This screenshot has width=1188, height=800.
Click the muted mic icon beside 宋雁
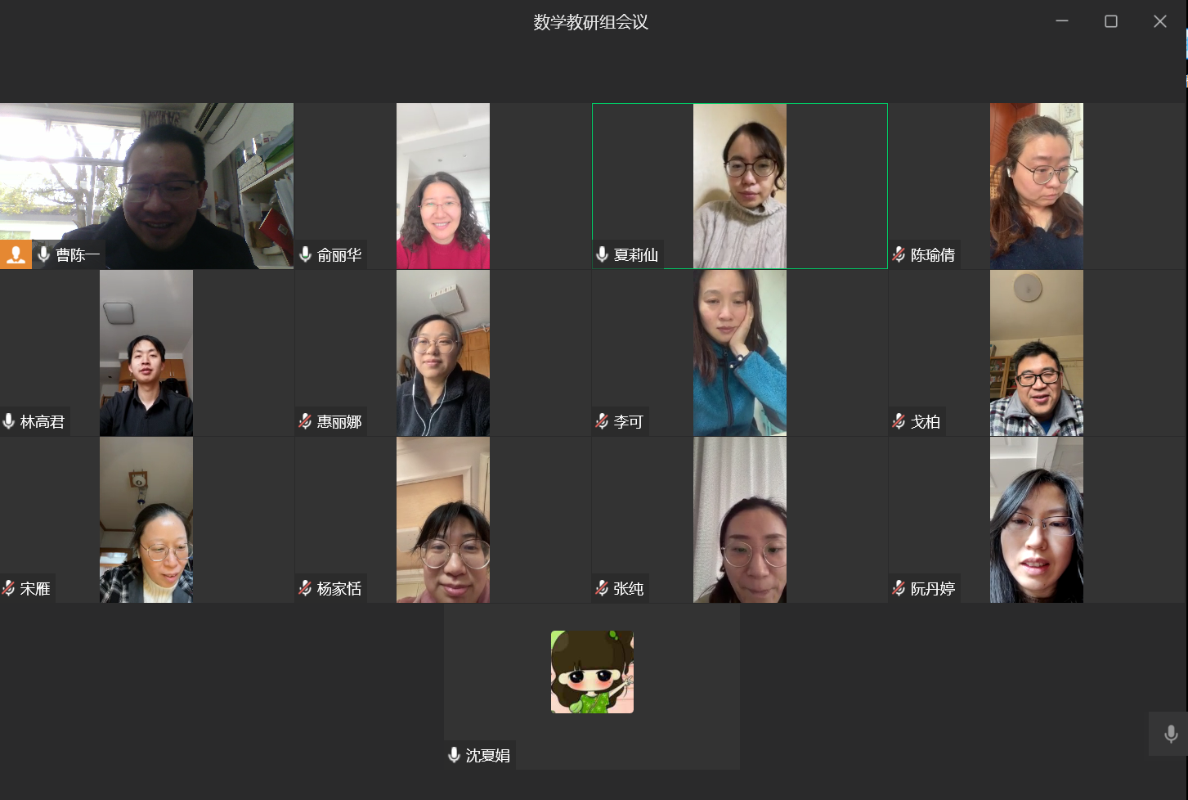9,588
